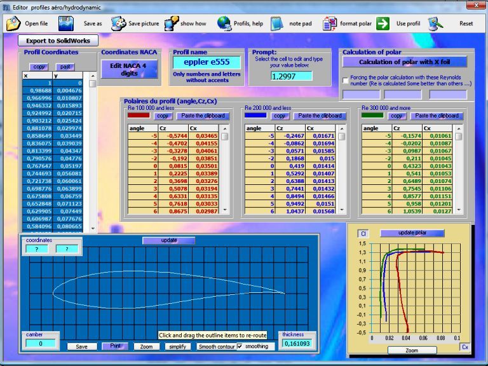
Task: Click the note pad icon
Action: click(x=276, y=24)
